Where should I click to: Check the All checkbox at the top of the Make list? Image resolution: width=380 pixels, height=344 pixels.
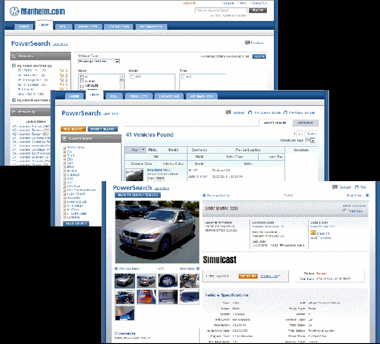pos(82,77)
